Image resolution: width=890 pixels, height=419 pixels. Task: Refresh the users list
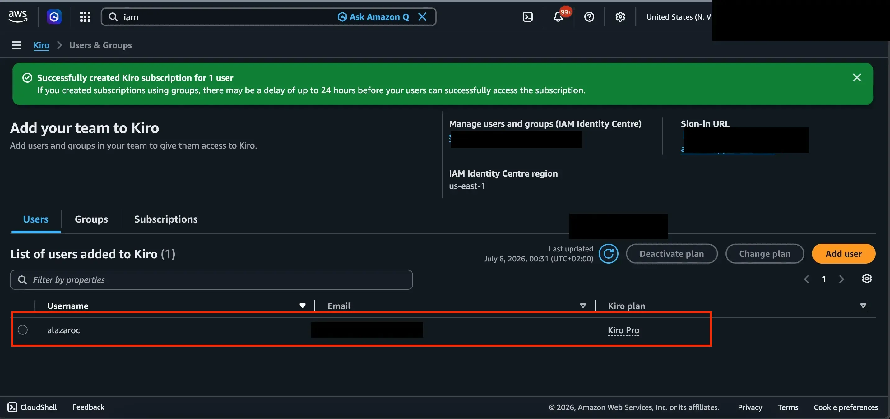609,254
